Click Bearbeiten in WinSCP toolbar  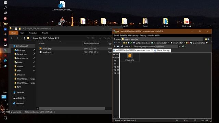[177, 43]
